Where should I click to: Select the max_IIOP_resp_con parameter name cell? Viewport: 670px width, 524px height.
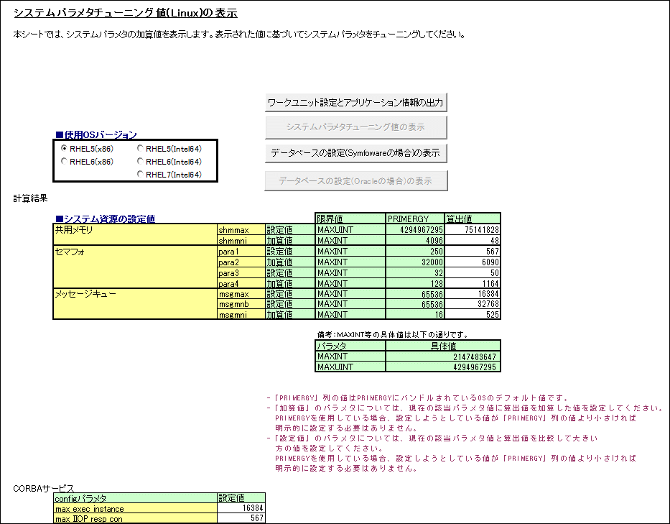tap(134, 519)
